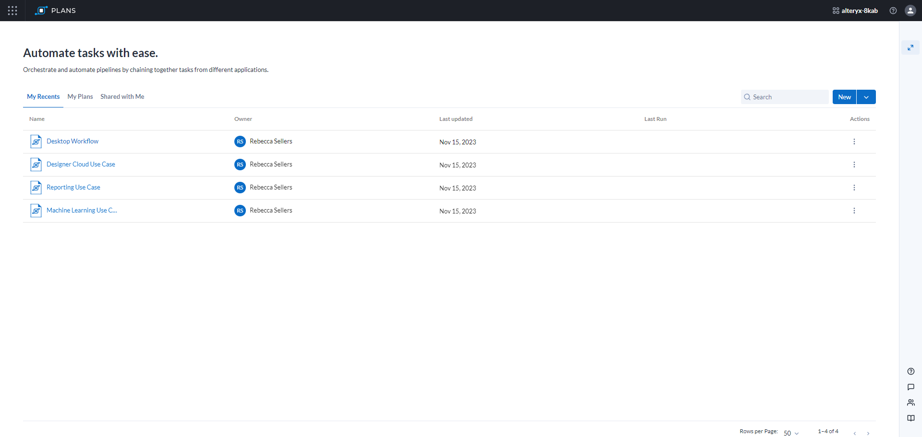
Task: Expand the New button dropdown arrow
Action: tap(866, 97)
